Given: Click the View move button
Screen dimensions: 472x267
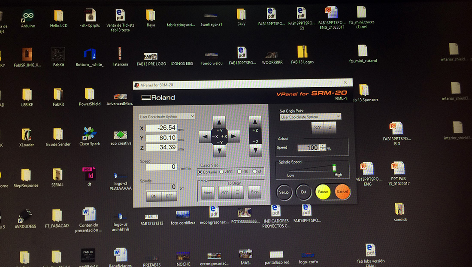Looking at the screenshot, I should tap(208, 192).
